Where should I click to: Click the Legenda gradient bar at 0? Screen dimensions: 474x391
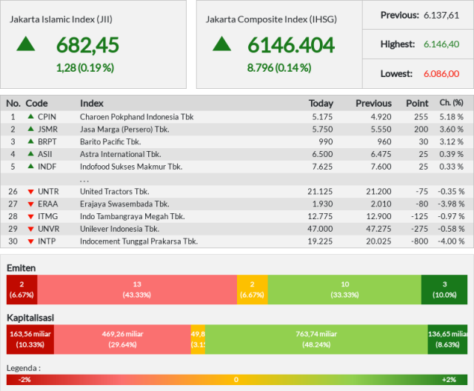tap(236, 380)
